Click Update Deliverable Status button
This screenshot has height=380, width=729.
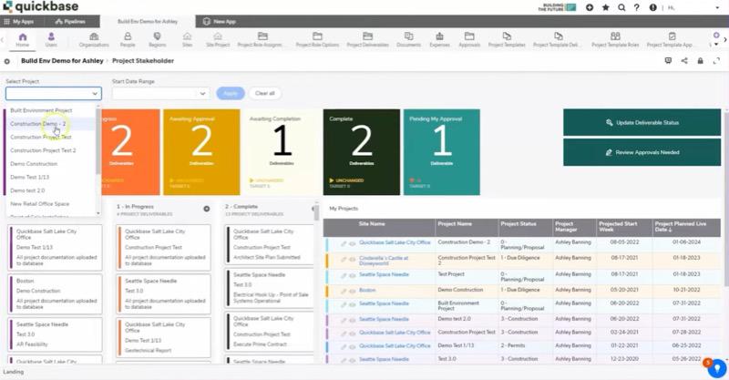point(642,122)
